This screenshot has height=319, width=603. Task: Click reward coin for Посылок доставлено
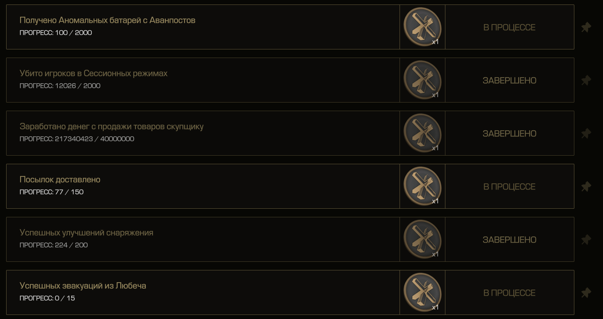click(422, 186)
